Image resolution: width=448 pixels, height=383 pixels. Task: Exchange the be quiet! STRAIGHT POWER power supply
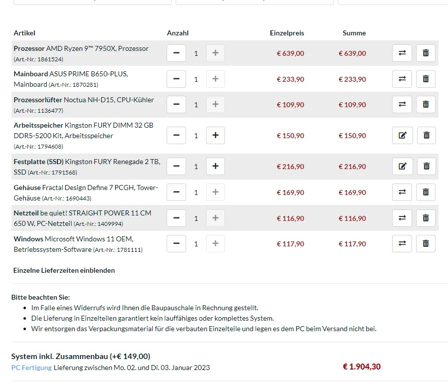pos(402,218)
